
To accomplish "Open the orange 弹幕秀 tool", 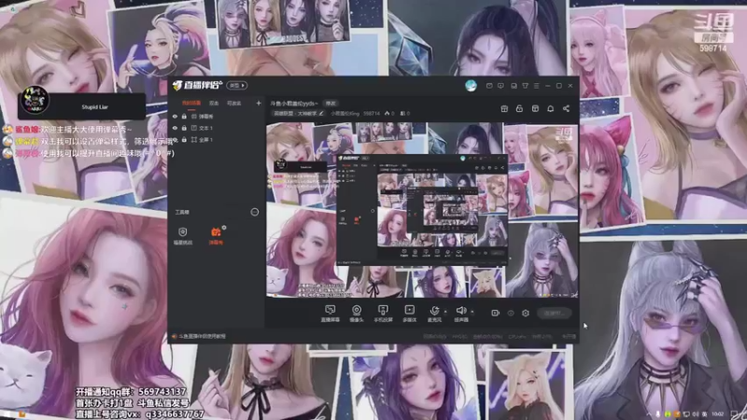I will pyautogui.click(x=216, y=236).
